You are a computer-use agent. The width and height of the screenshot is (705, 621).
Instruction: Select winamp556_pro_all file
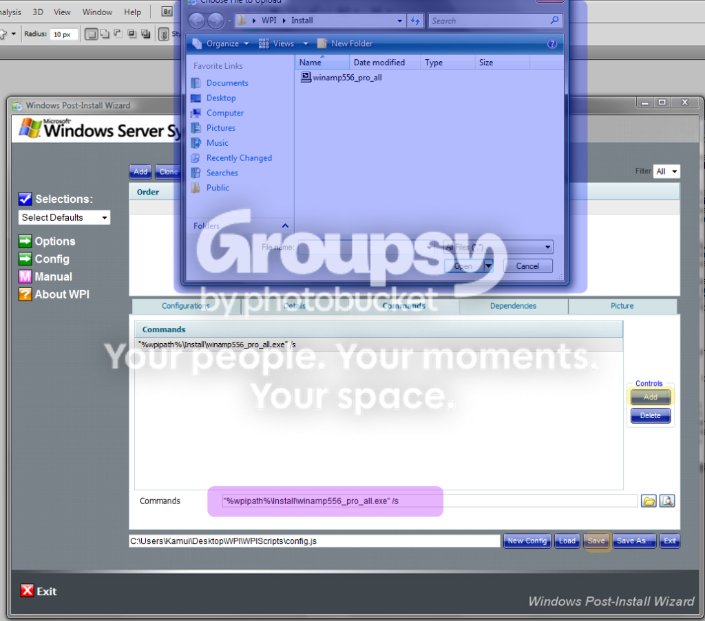(x=341, y=77)
